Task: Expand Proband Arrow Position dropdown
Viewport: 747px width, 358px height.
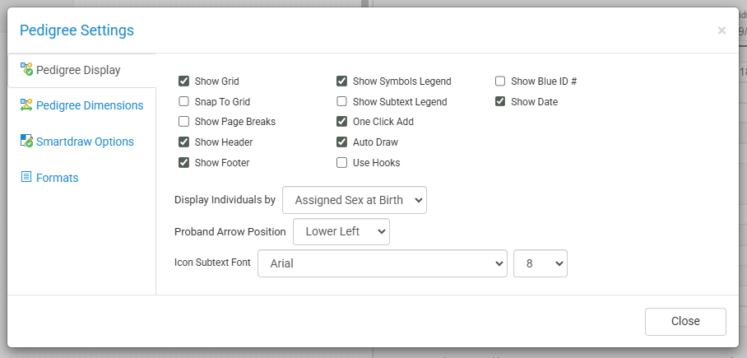Action: point(341,231)
